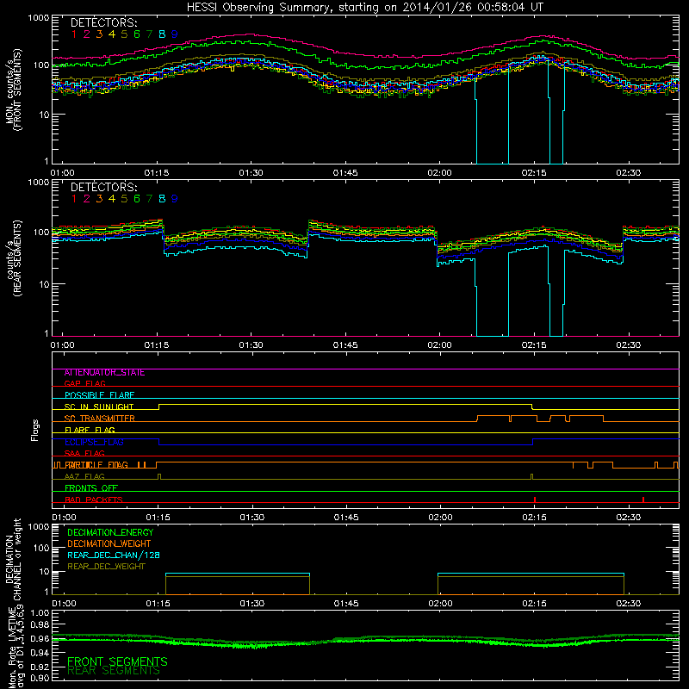This screenshot has width=689, height=689.
Task: Click AAZ_FLAG pulse near 01:15
Action: [x=159, y=476]
